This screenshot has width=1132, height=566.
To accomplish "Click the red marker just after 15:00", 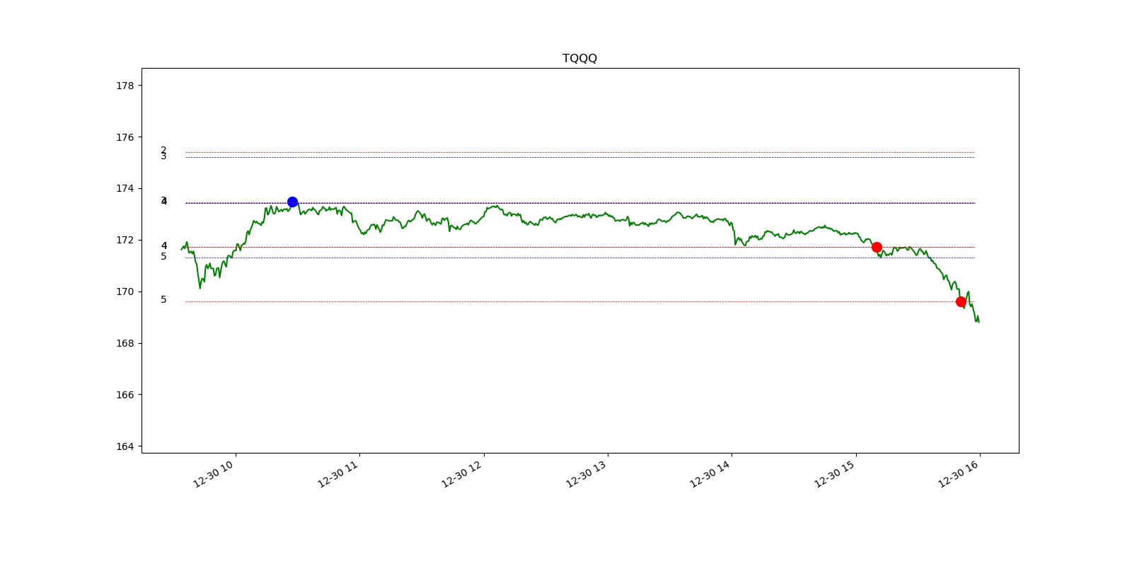I will click(877, 247).
